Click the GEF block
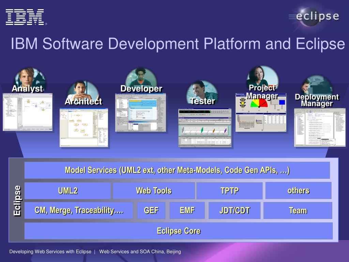The image size is (349, 262). (151, 210)
